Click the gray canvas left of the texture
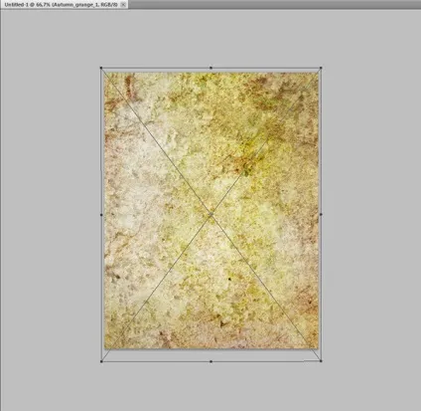The image size is (421, 411). coord(50,212)
